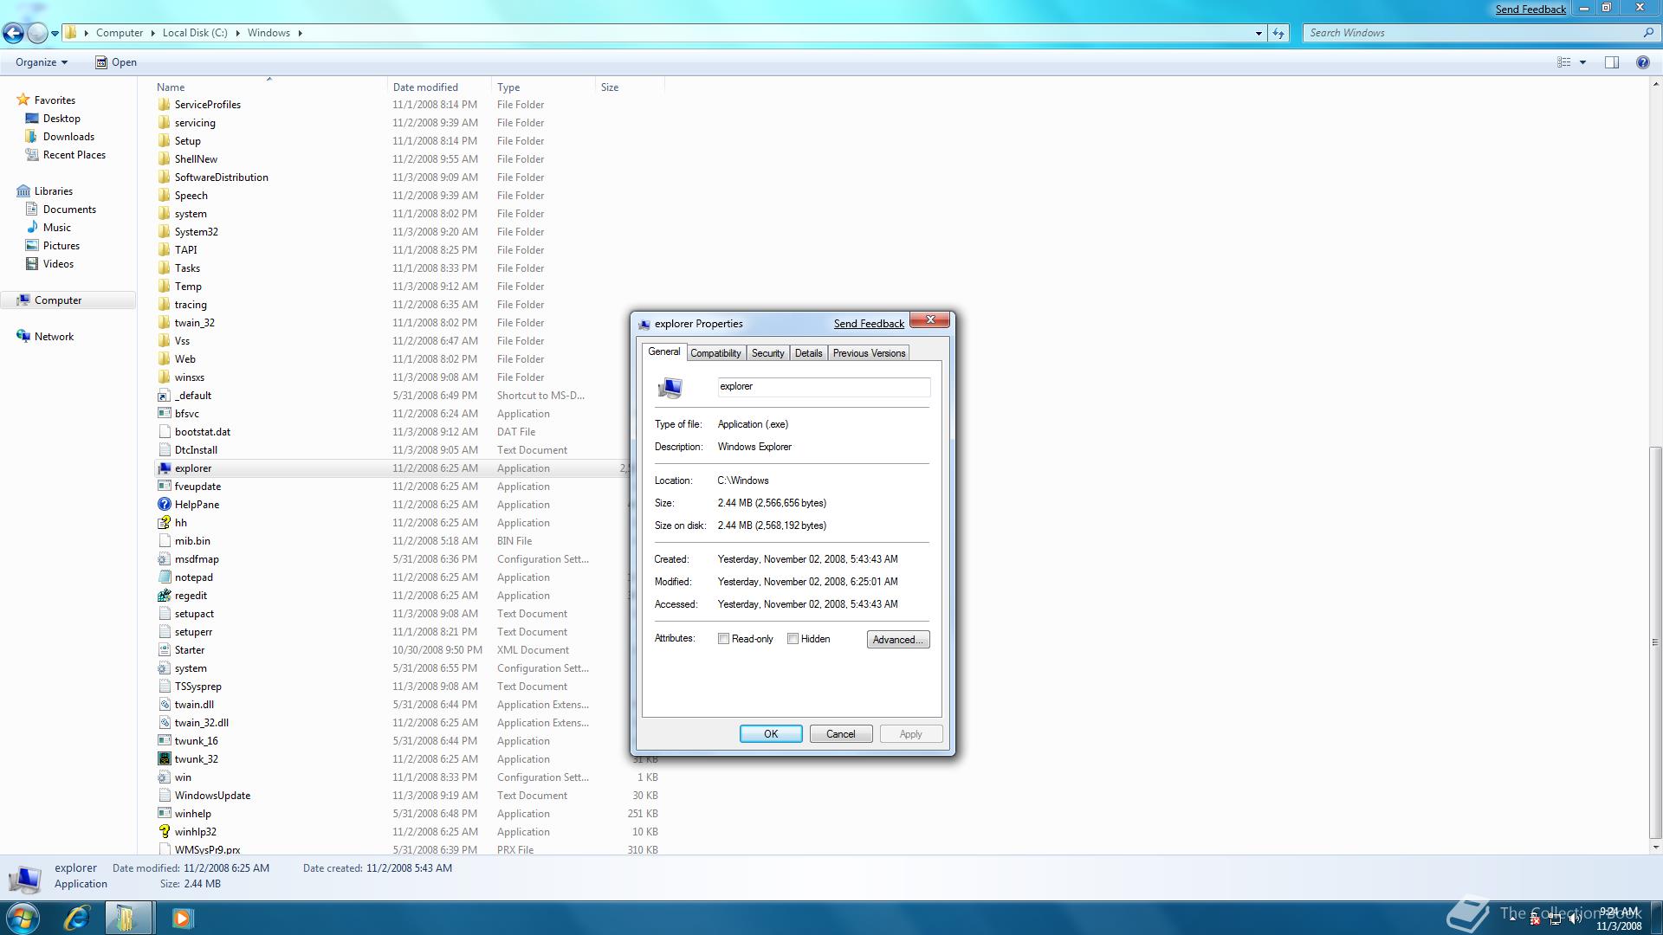Click the search magnifier icon

tap(1647, 33)
